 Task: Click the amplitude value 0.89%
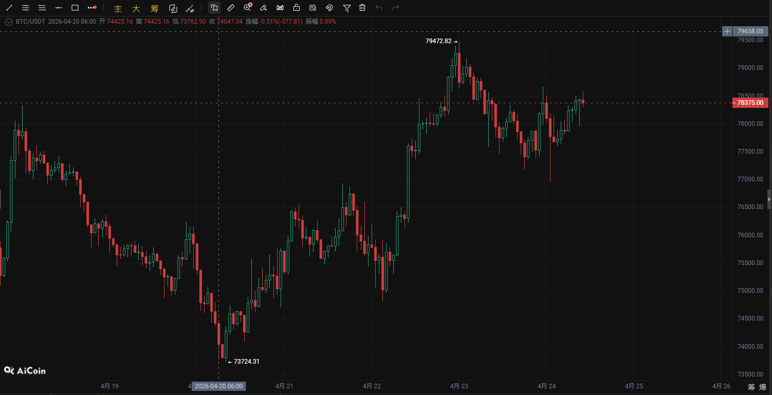328,22
